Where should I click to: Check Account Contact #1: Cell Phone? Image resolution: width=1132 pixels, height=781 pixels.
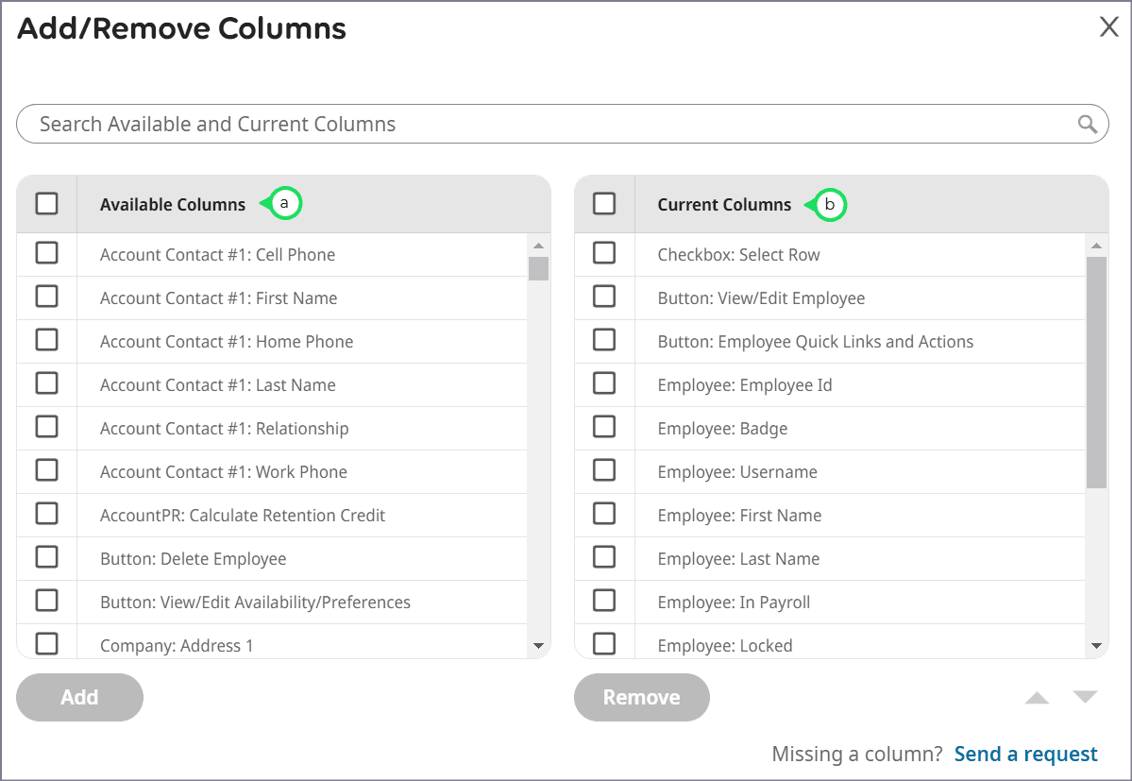(46, 253)
